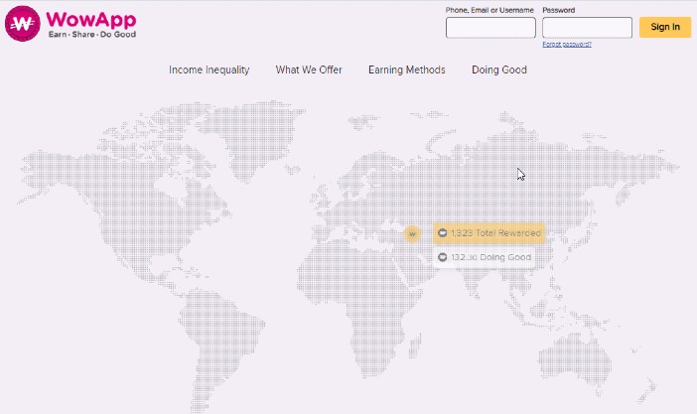Click the WowApp brand name text
Viewport: 697px width, 414px height.
pyautogui.click(x=91, y=20)
